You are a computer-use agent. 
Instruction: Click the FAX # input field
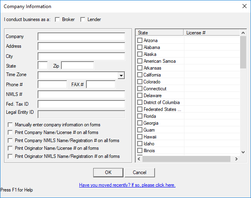[101, 85]
